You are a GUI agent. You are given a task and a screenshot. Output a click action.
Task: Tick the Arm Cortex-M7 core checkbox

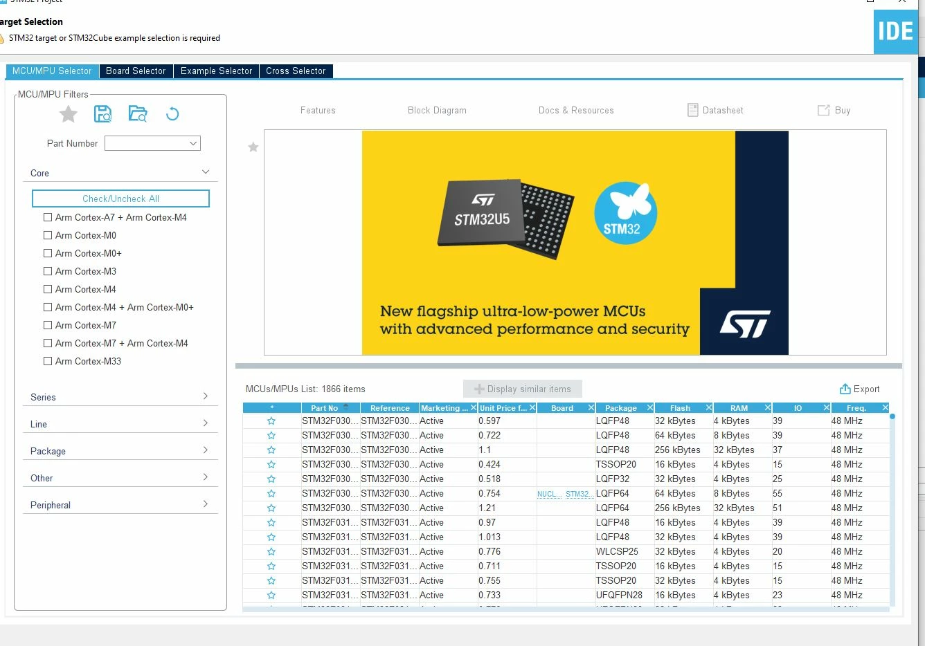48,325
